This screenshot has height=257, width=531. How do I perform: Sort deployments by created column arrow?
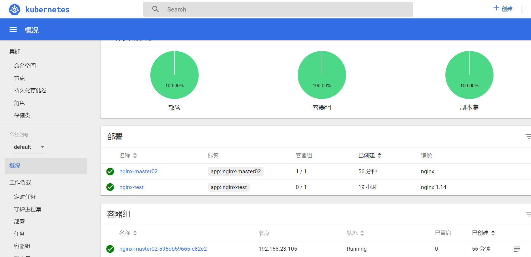(x=379, y=156)
